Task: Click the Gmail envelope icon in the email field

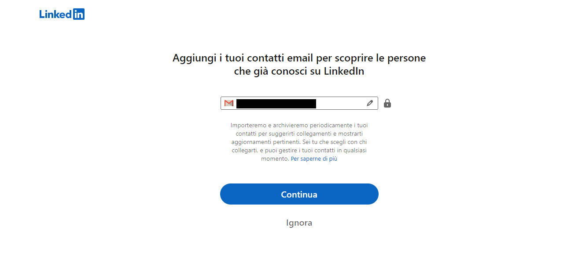Action: tap(228, 103)
